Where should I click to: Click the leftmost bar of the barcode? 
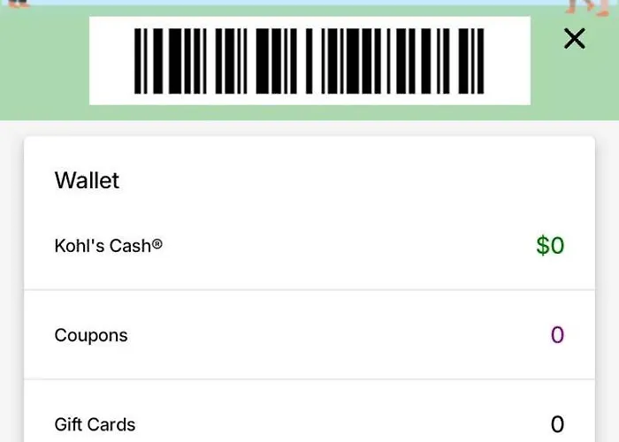pyautogui.click(x=137, y=61)
